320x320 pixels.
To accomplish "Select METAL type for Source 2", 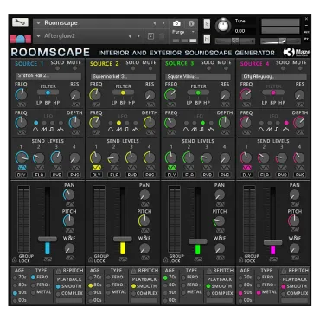I will pos(109,292).
